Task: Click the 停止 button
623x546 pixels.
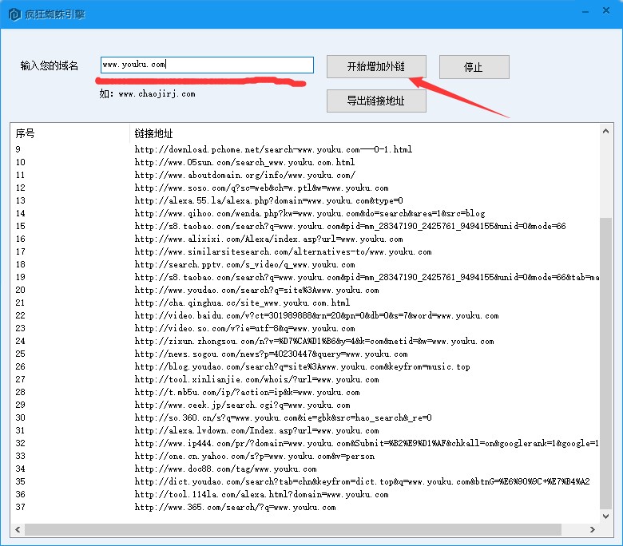Action: [x=474, y=67]
